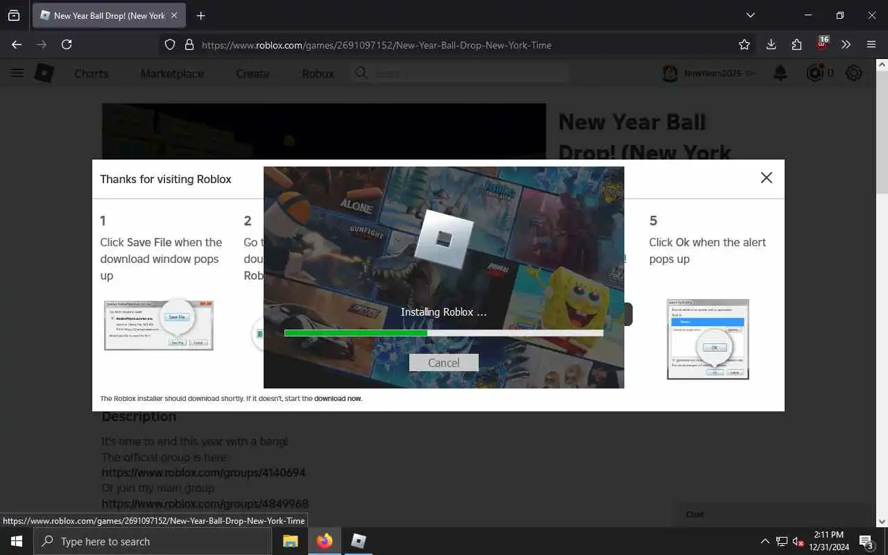This screenshot has height=555, width=888.
Task: Click the muted volume tray icon
Action: pyautogui.click(x=798, y=541)
